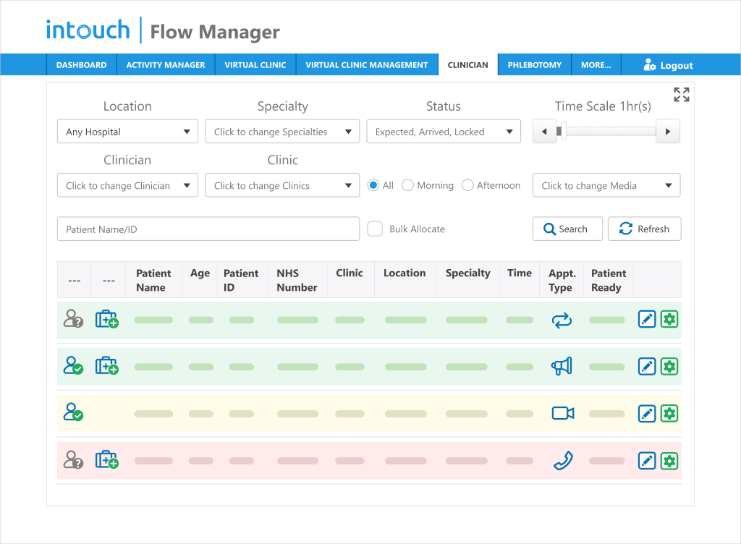Select the Morning radio button

pos(407,185)
